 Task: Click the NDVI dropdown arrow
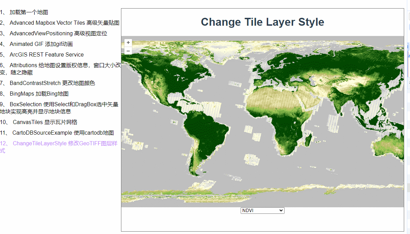coord(281,210)
